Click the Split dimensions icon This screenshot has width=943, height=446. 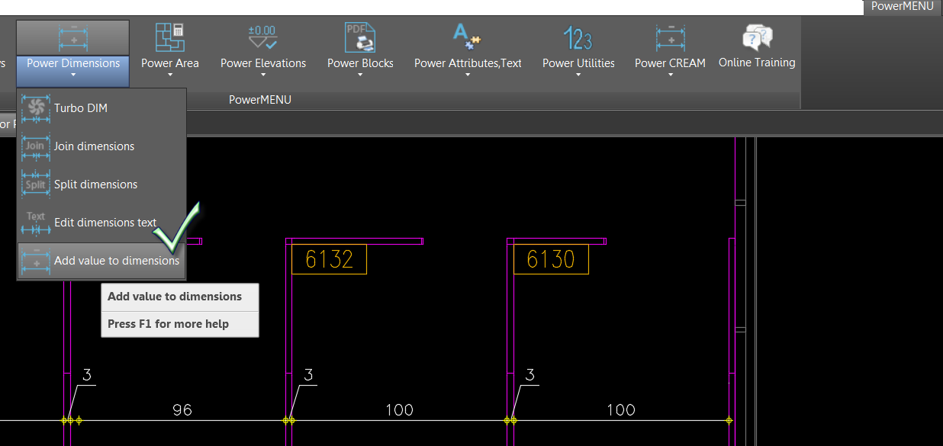(x=36, y=184)
